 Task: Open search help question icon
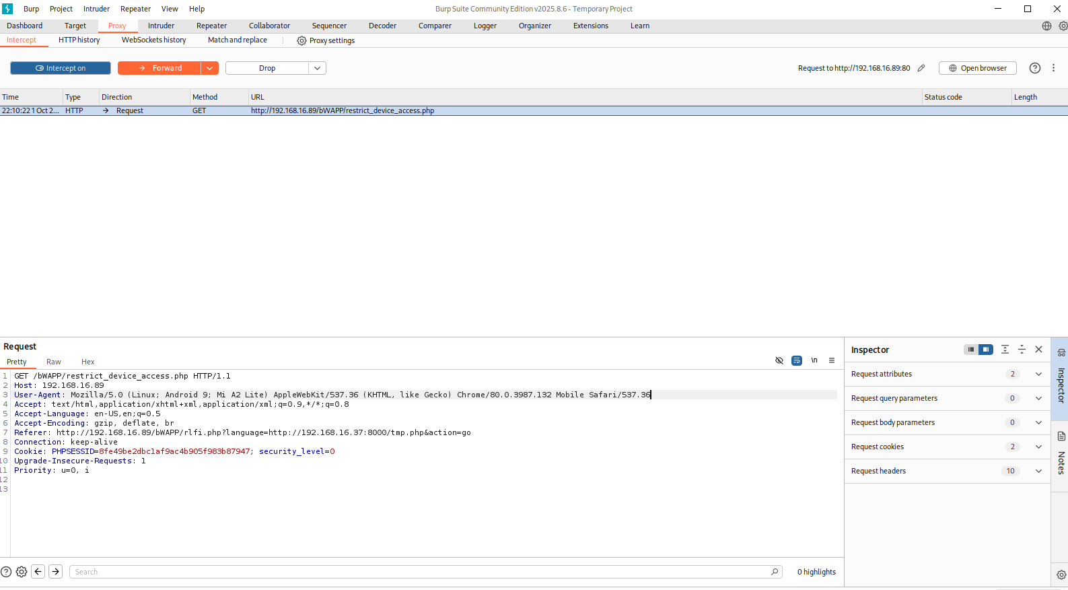pyautogui.click(x=6, y=572)
